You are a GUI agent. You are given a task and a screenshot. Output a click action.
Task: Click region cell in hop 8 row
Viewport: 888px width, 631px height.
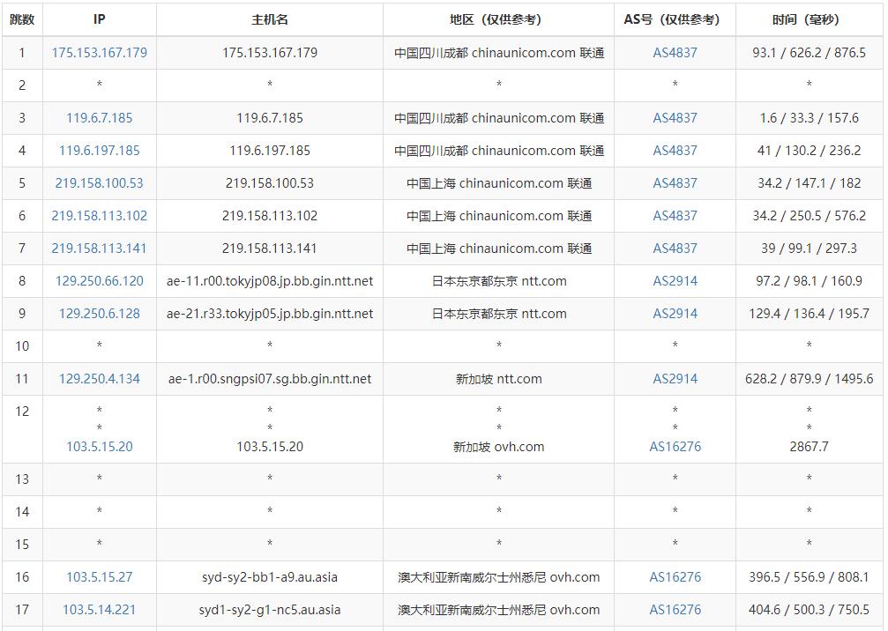(x=498, y=281)
